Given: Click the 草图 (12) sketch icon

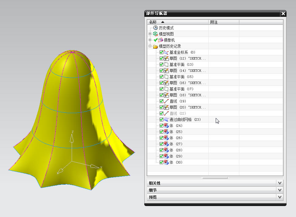Looking at the screenshot, I should point(166,58).
